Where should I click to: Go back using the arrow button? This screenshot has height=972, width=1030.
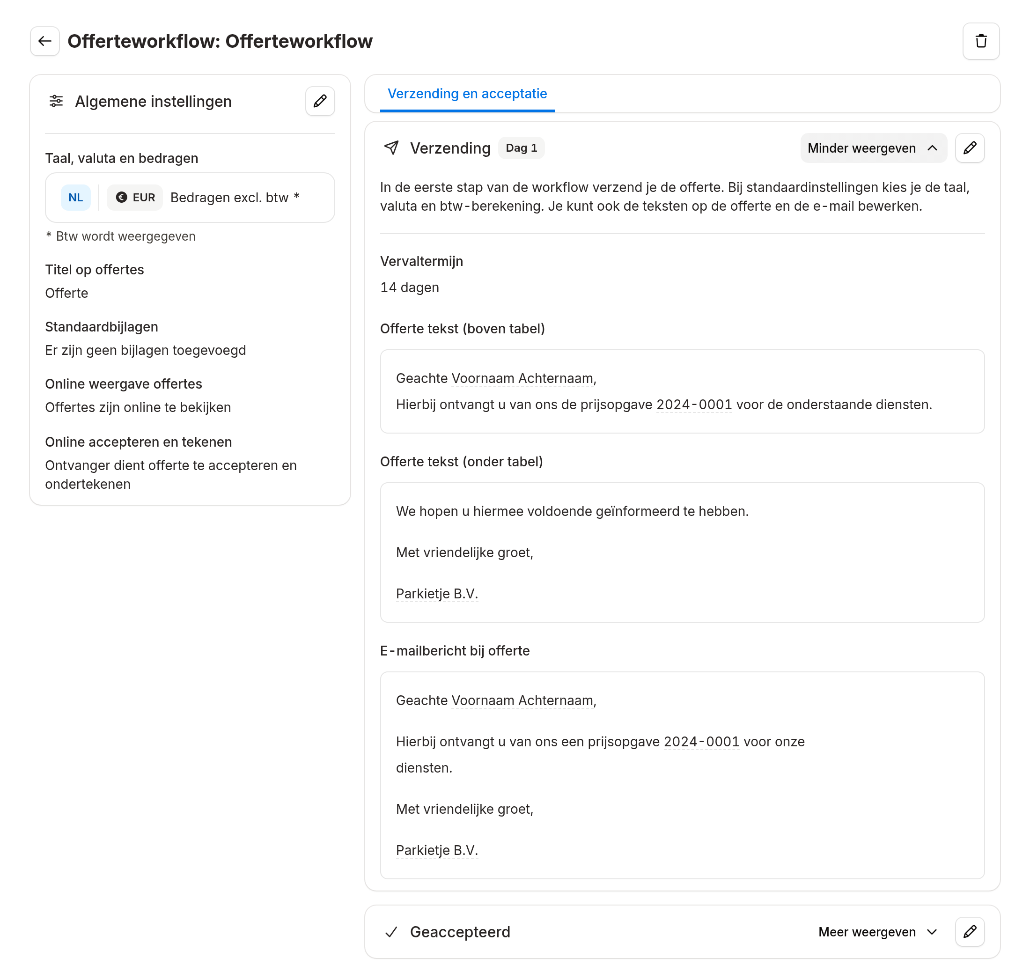tap(44, 41)
